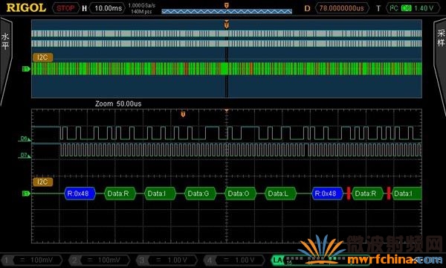Select the first R:0x48 address packet
This screenshot has width=446, height=268.
[80, 194]
